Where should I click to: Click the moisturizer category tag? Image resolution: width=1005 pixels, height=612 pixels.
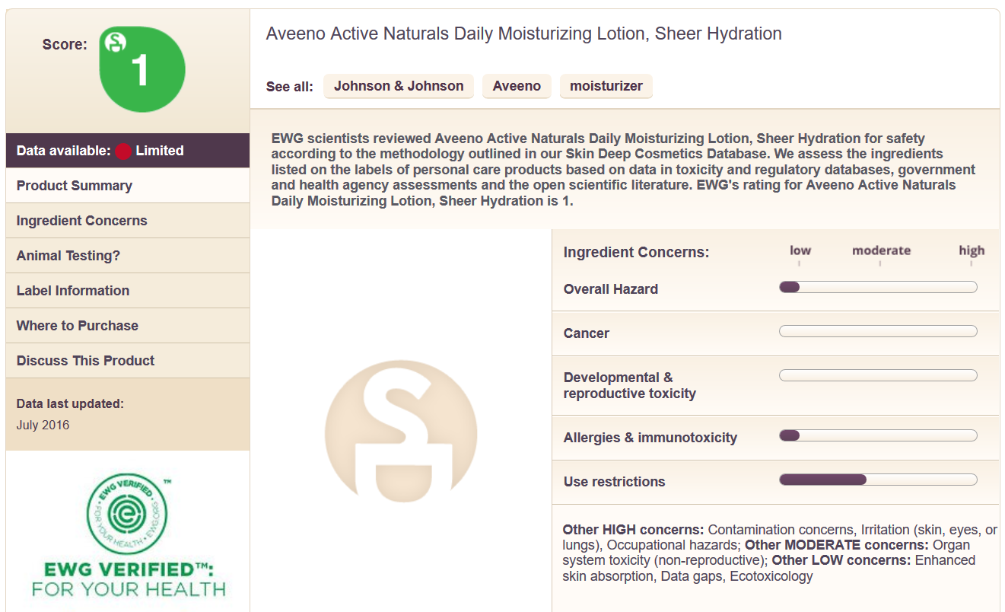pos(606,86)
